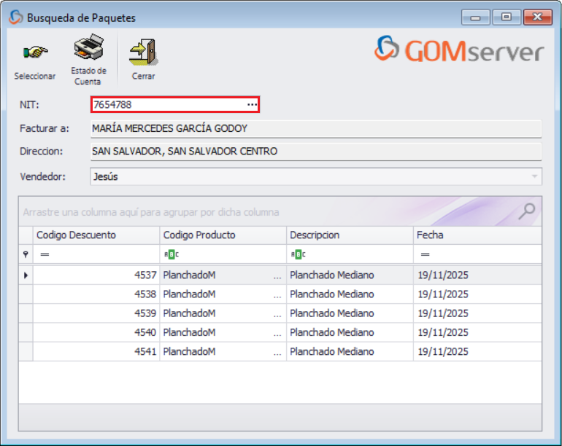The image size is (562, 446).
Task: Click the GOMserver logo
Action: tap(460, 50)
